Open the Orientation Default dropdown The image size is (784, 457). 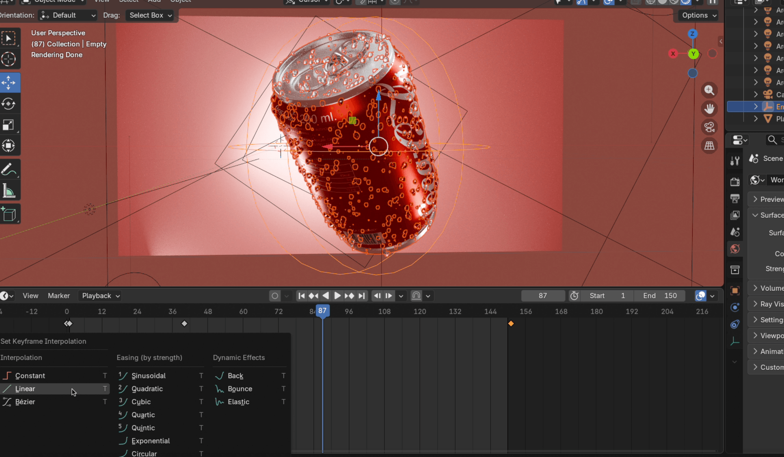67,15
